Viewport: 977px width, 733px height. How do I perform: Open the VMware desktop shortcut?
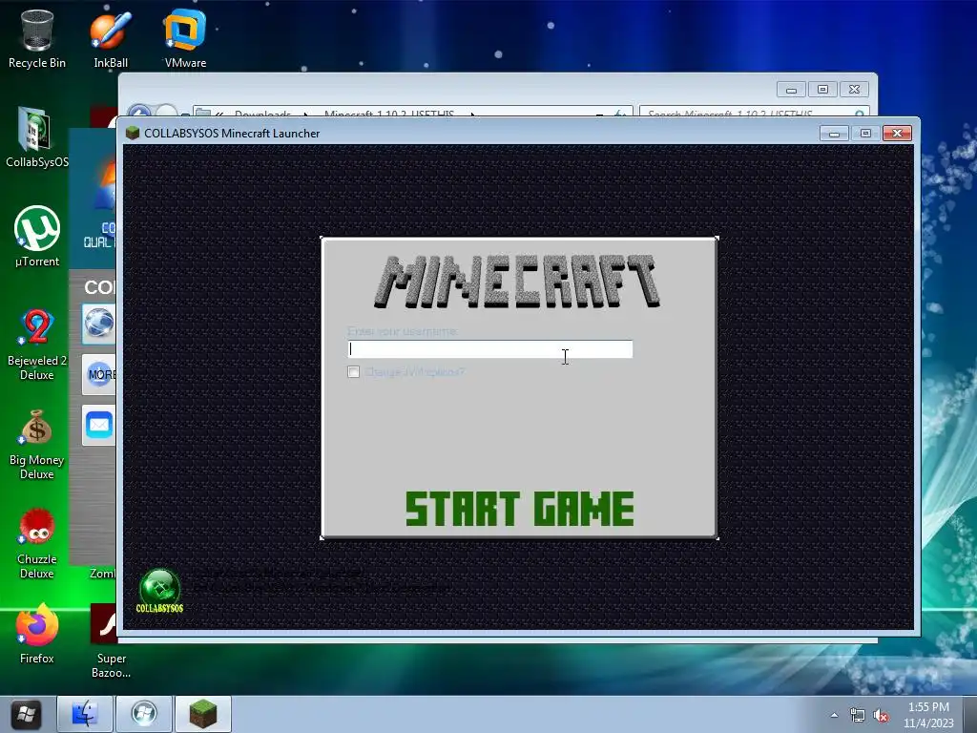(x=185, y=38)
